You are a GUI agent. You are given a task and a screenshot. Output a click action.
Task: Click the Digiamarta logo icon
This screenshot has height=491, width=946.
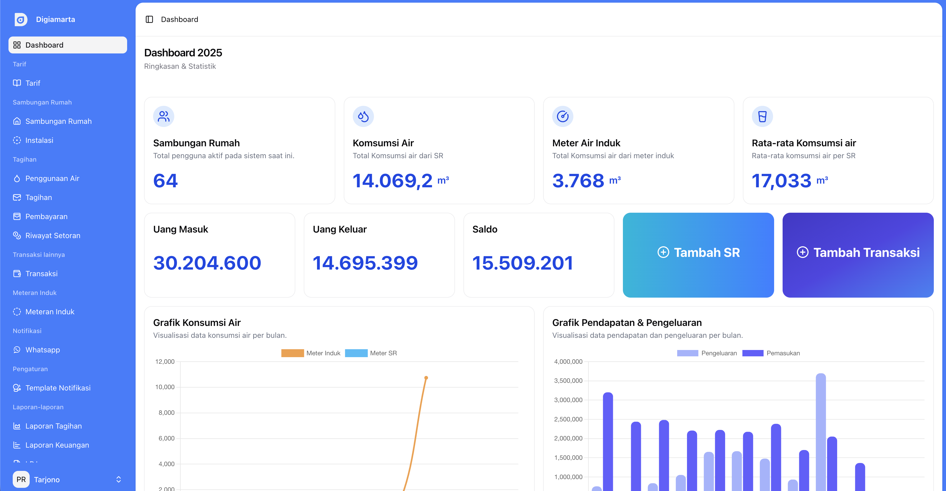coord(21,20)
